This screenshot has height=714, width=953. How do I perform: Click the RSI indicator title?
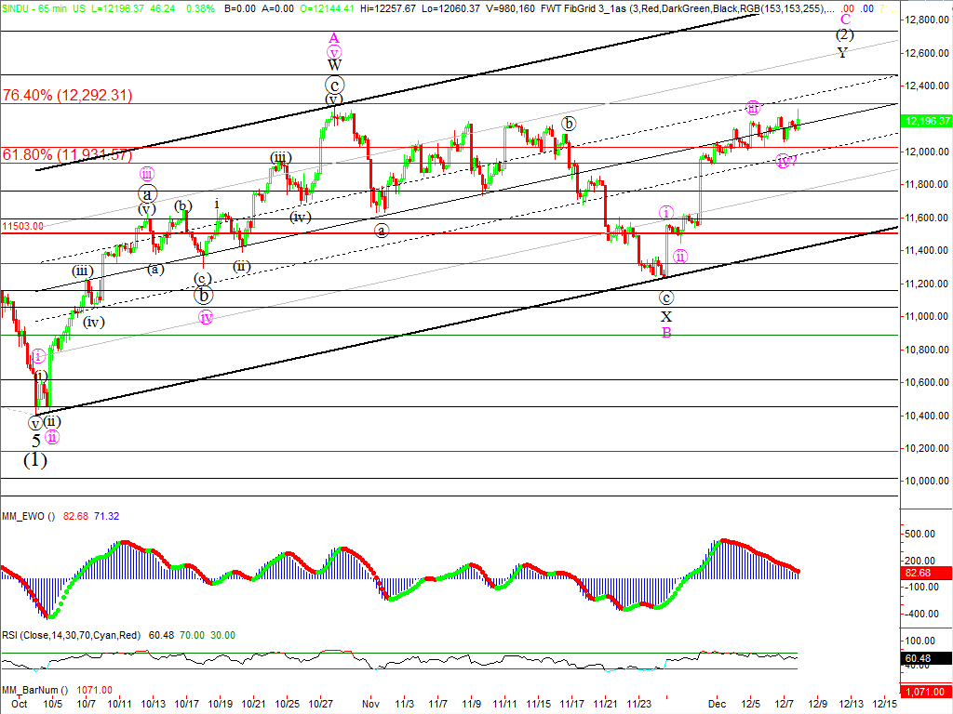coord(70,636)
